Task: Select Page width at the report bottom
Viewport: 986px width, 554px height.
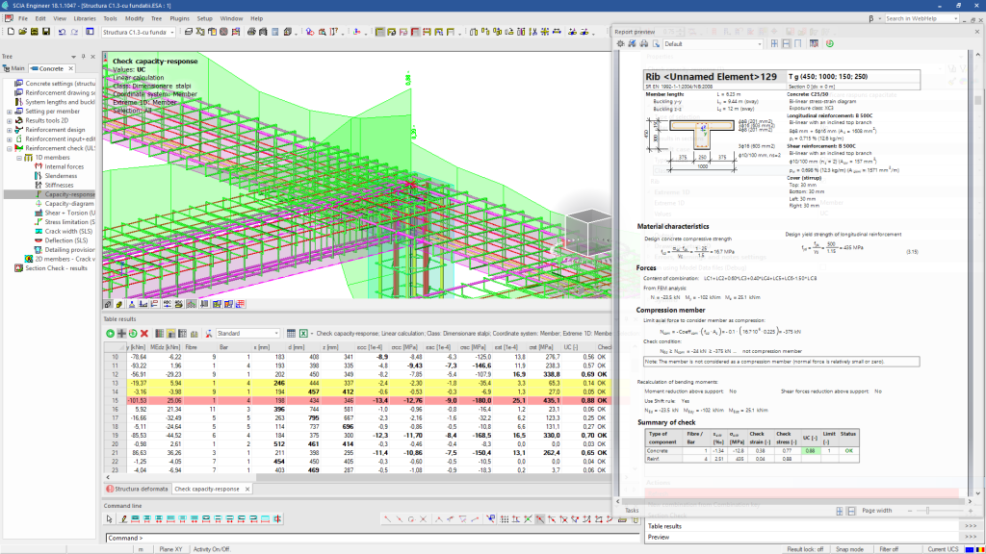Action: [876, 511]
